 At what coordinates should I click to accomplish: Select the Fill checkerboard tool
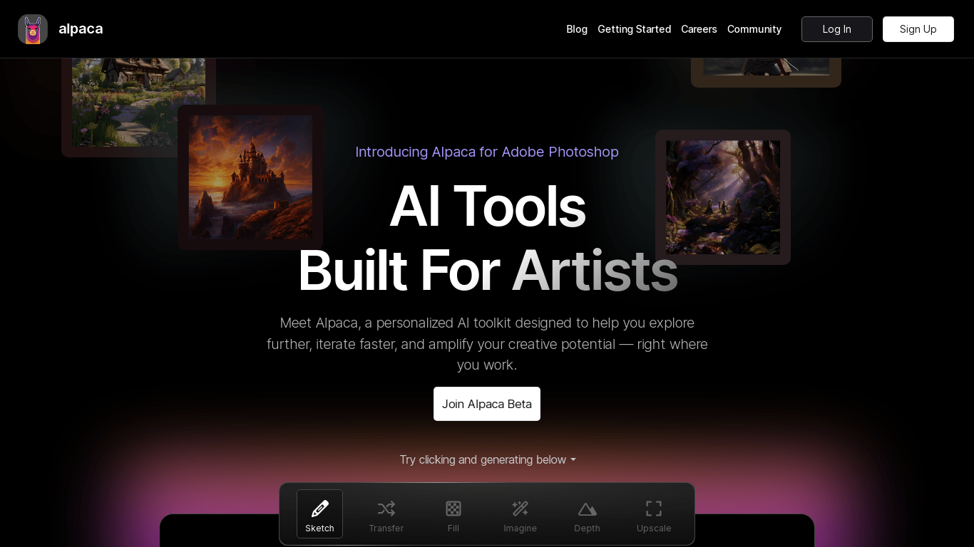(x=453, y=514)
